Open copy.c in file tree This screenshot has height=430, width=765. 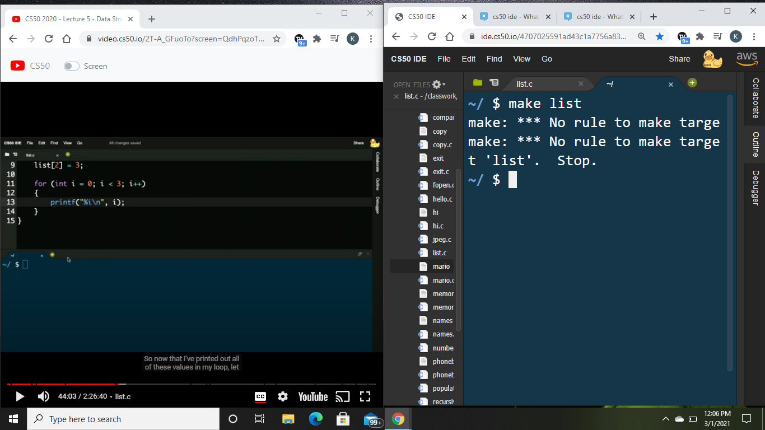(x=442, y=144)
